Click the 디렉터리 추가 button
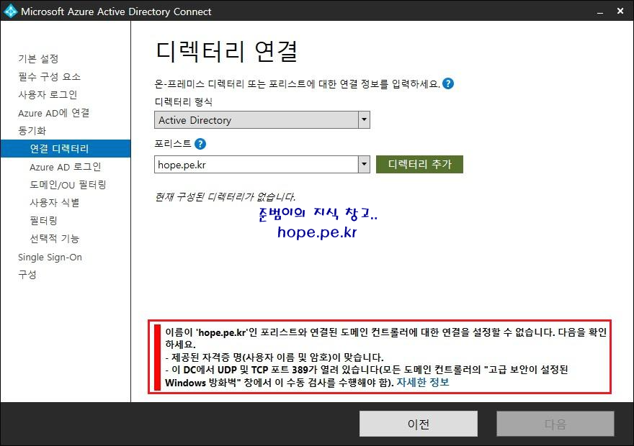Viewport: 634px width, 446px height. (419, 164)
